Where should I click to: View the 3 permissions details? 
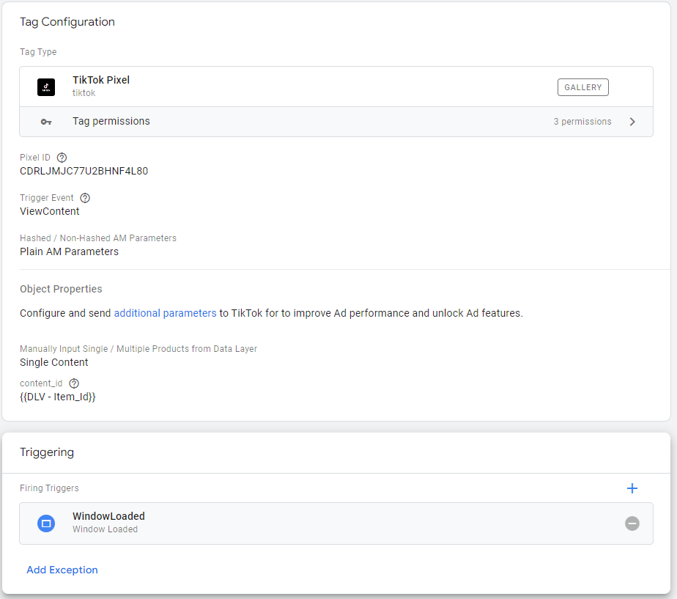pos(582,121)
